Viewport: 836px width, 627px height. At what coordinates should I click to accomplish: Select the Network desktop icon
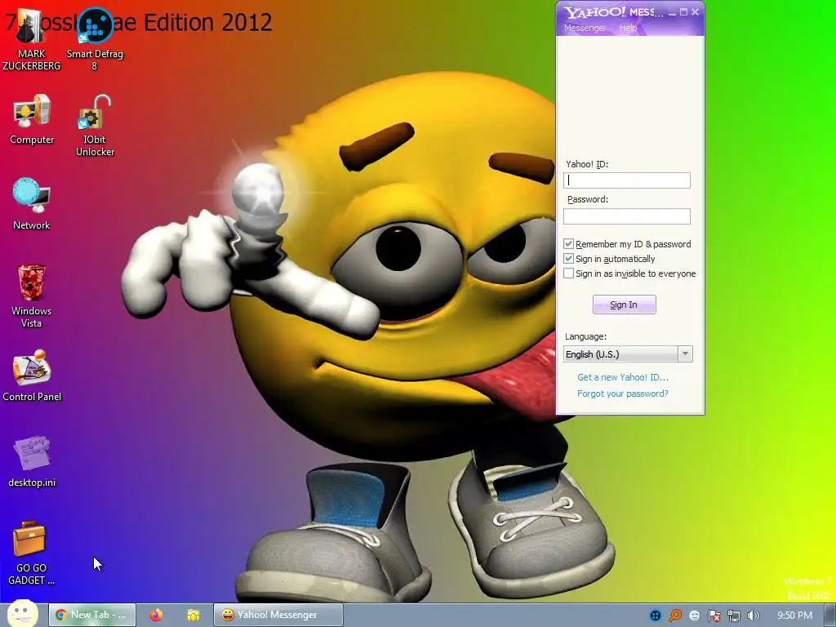click(32, 203)
